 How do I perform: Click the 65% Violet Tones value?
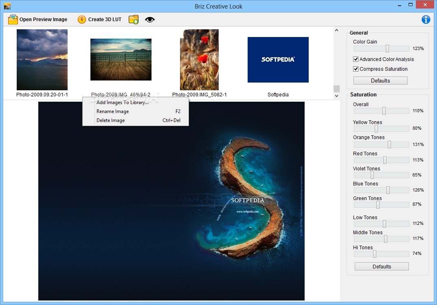pos(417,175)
